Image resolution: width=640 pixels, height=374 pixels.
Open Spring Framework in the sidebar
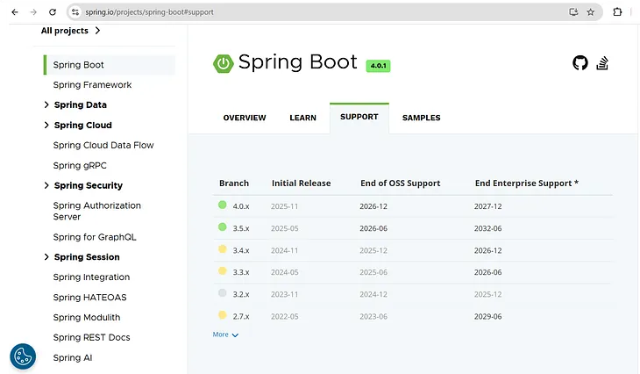click(92, 85)
